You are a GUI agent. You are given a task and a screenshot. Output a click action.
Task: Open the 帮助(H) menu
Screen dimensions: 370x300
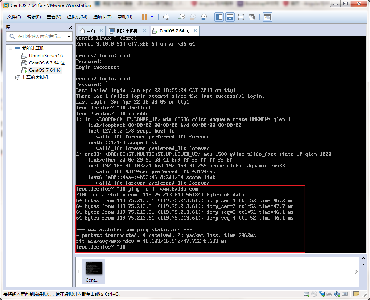[x=125, y=17]
